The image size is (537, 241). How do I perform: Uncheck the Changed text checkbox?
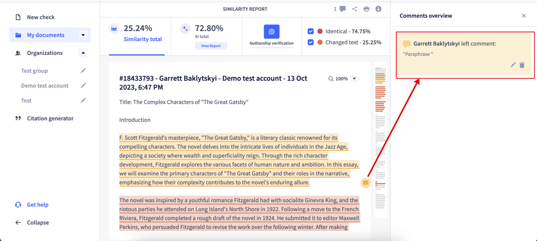pyautogui.click(x=310, y=42)
